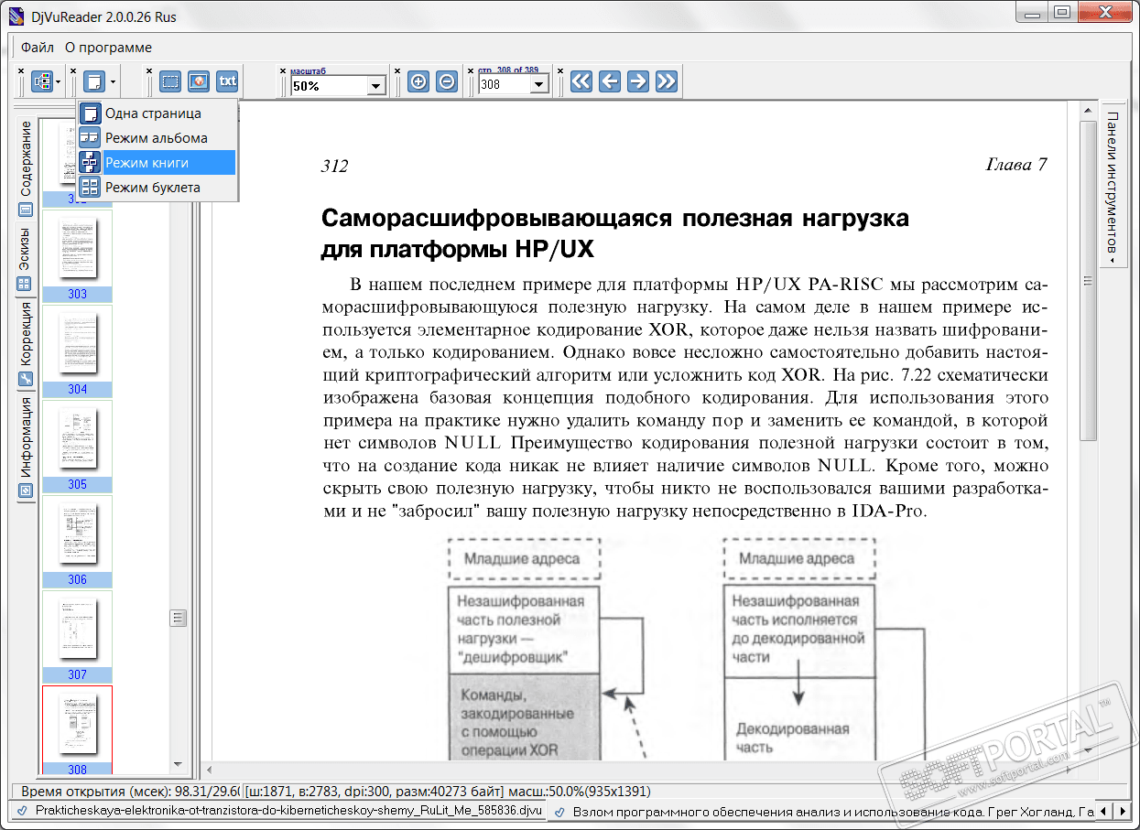Select page 307 thumbnail
1140x830 pixels.
pos(77,637)
